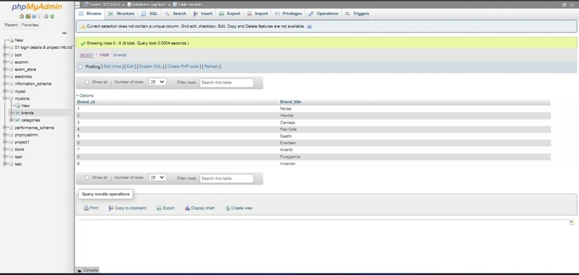Focus lower Filter rows search field
The width and height of the screenshot is (579, 275).
(x=227, y=178)
